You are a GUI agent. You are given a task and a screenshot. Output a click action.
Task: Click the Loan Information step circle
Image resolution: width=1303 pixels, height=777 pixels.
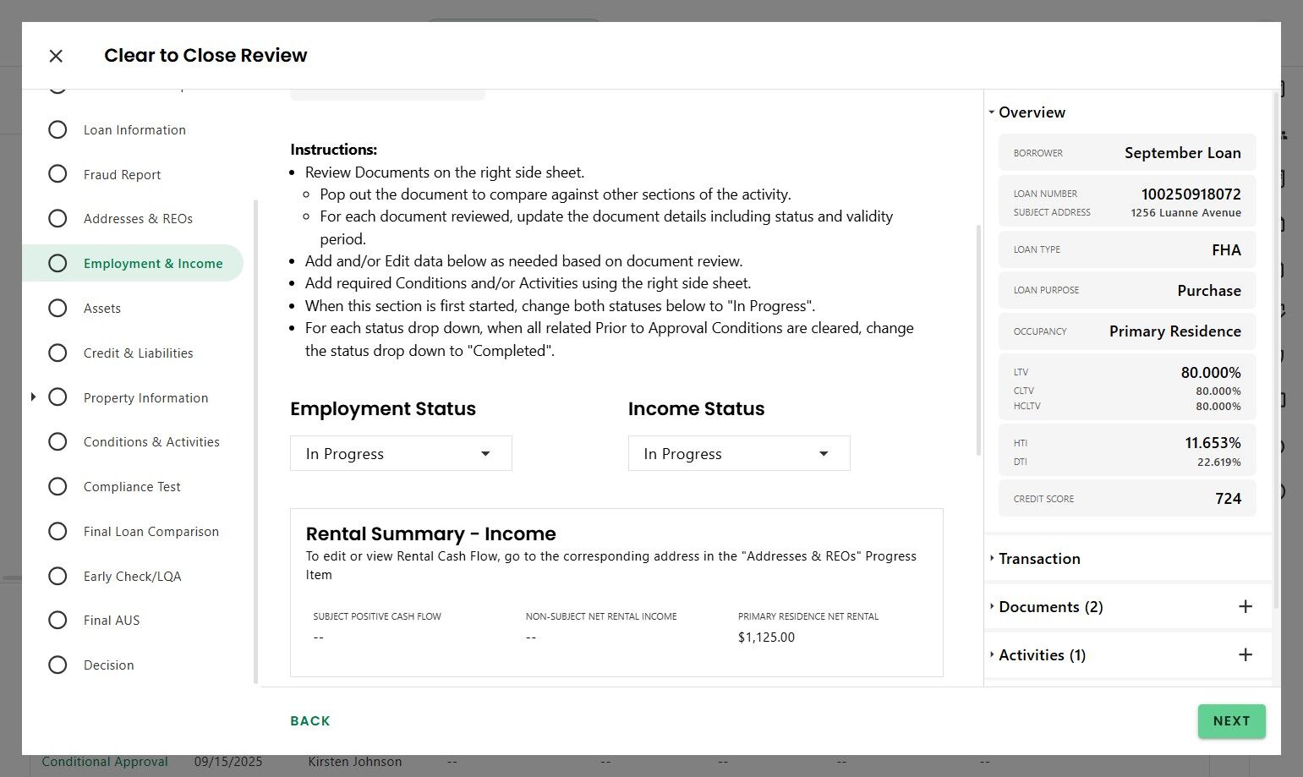57,129
